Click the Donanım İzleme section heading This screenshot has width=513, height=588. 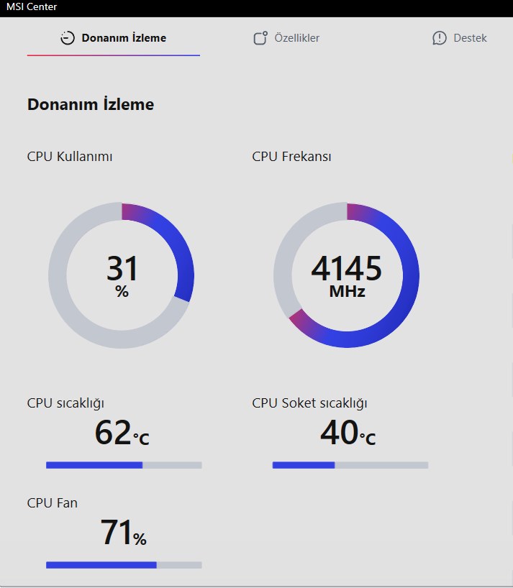(91, 104)
